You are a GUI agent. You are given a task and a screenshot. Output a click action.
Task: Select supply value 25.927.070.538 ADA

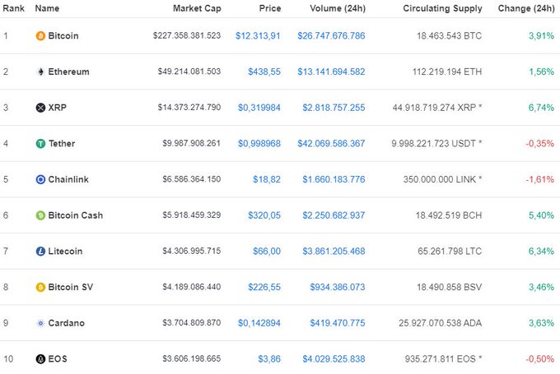coord(441,323)
